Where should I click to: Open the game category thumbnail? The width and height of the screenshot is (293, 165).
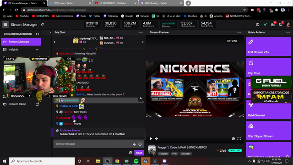(152, 150)
